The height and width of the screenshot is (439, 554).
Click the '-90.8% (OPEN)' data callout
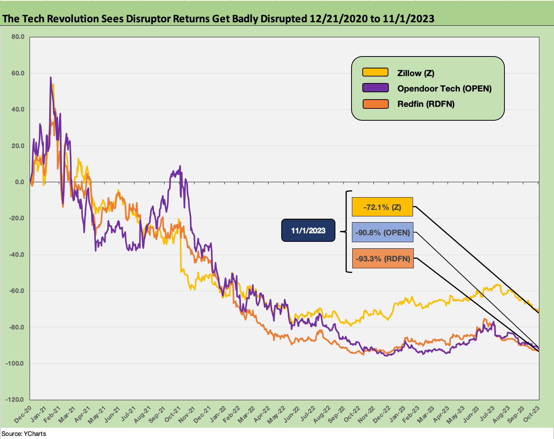(x=382, y=232)
